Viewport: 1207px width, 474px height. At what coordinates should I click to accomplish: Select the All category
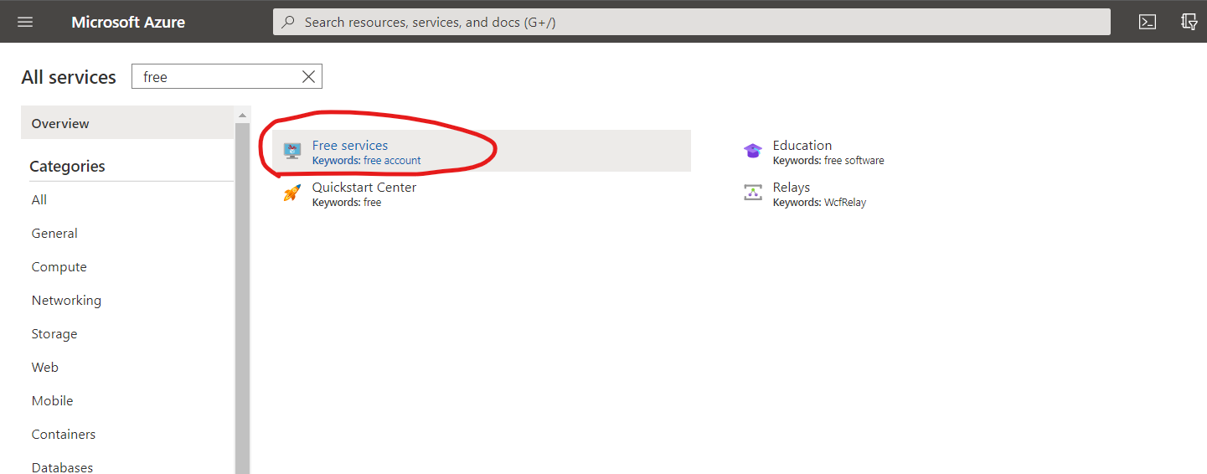[39, 200]
